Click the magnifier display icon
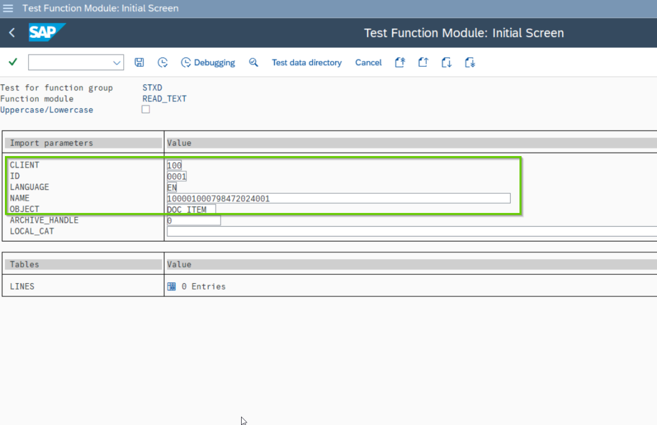Viewport: 657px width, 425px height. pyautogui.click(x=253, y=62)
